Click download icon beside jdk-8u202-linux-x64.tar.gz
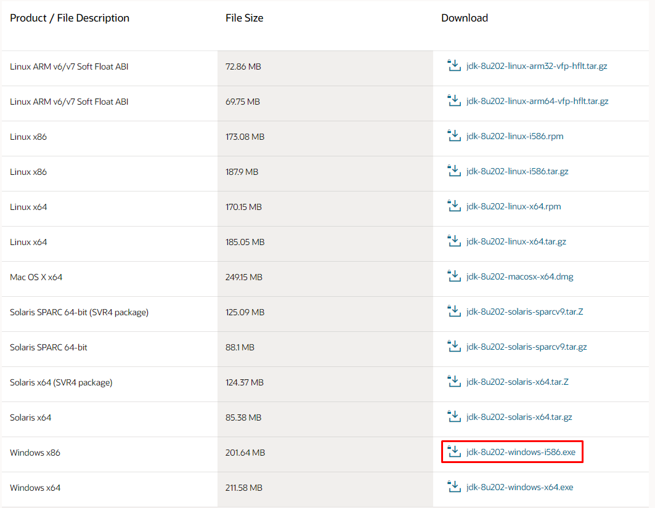Screen dimensions: 655x508 coord(454,241)
